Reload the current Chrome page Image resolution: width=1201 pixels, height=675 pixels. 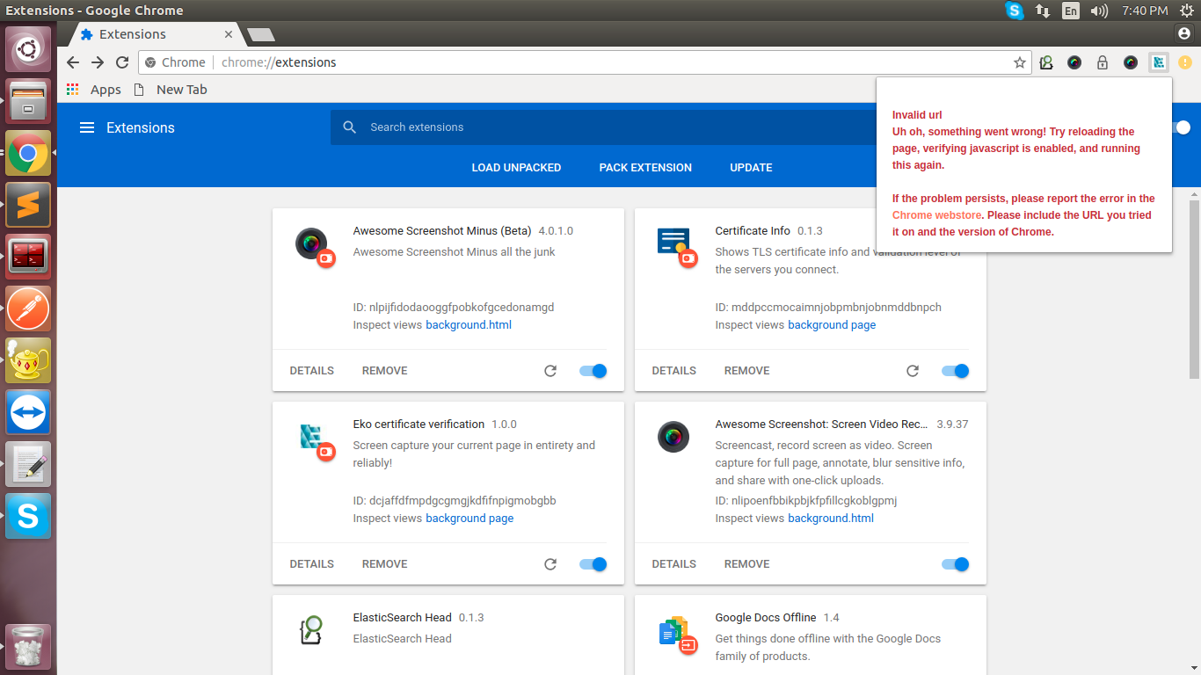[122, 62]
